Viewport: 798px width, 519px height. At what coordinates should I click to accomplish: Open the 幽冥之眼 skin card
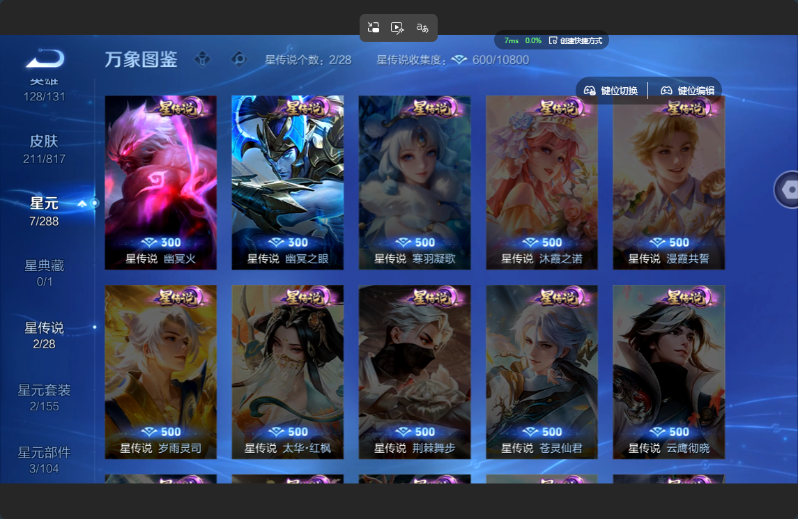click(288, 183)
